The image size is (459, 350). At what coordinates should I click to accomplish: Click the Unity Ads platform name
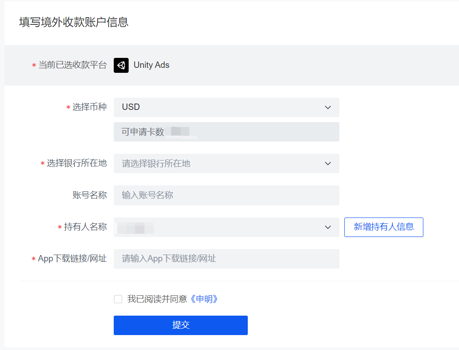[x=151, y=65]
